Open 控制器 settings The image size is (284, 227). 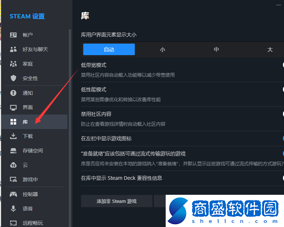[35, 194]
